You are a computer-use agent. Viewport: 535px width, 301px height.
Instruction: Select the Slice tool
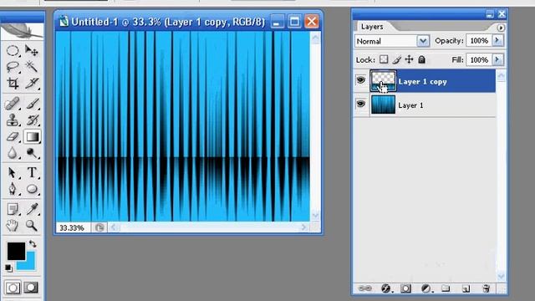coord(32,83)
